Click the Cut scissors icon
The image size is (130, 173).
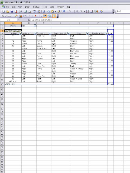[x=44, y=11]
